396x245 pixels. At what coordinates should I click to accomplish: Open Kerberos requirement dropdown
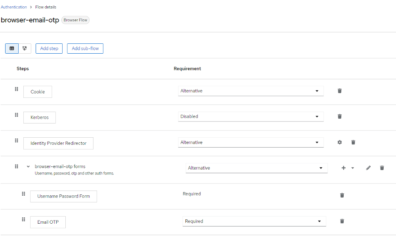251,117
